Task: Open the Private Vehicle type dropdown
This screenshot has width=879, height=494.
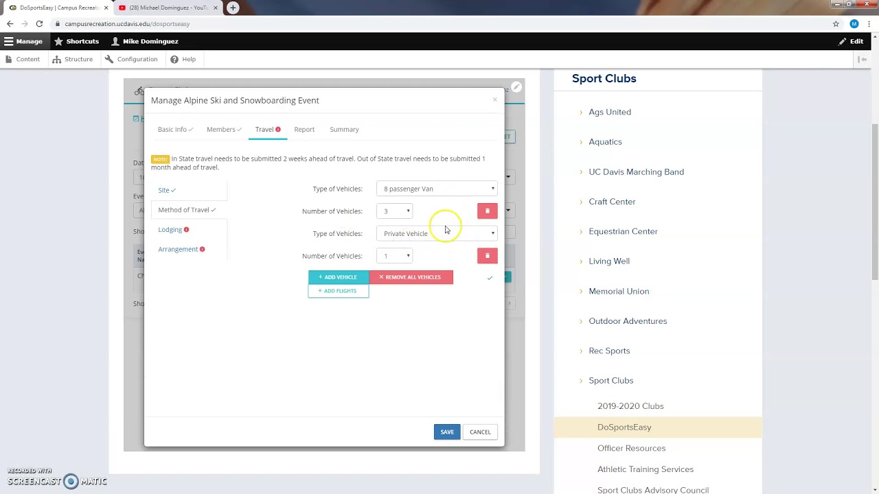Action: click(437, 233)
